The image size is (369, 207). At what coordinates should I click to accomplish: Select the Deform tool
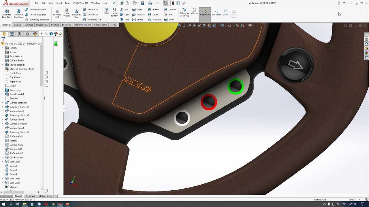(170, 9)
